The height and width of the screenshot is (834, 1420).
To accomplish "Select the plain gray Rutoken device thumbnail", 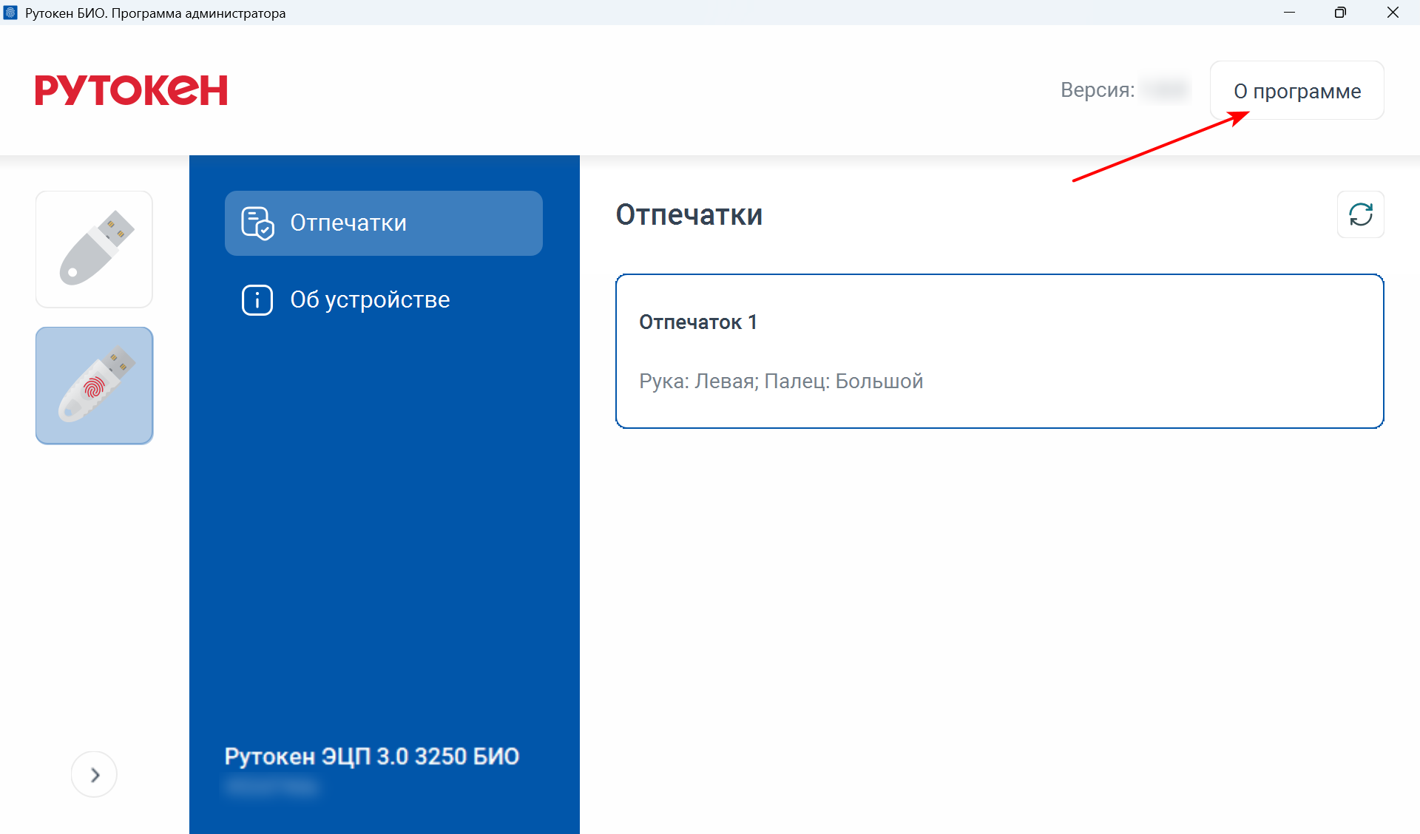I will click(95, 249).
